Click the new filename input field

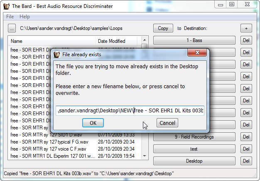130,111
